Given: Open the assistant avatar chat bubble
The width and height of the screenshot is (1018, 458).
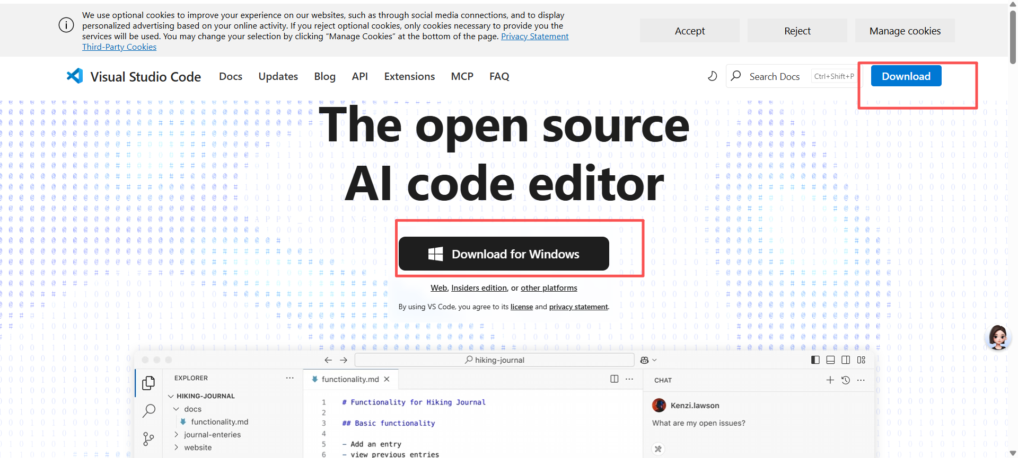Looking at the screenshot, I should pyautogui.click(x=998, y=337).
